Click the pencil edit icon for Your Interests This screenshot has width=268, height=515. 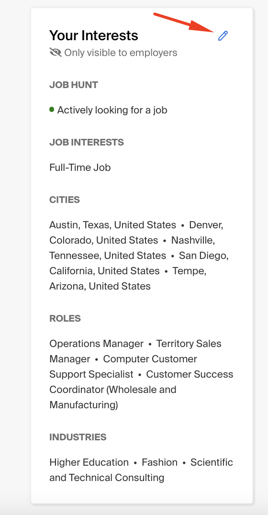point(223,35)
